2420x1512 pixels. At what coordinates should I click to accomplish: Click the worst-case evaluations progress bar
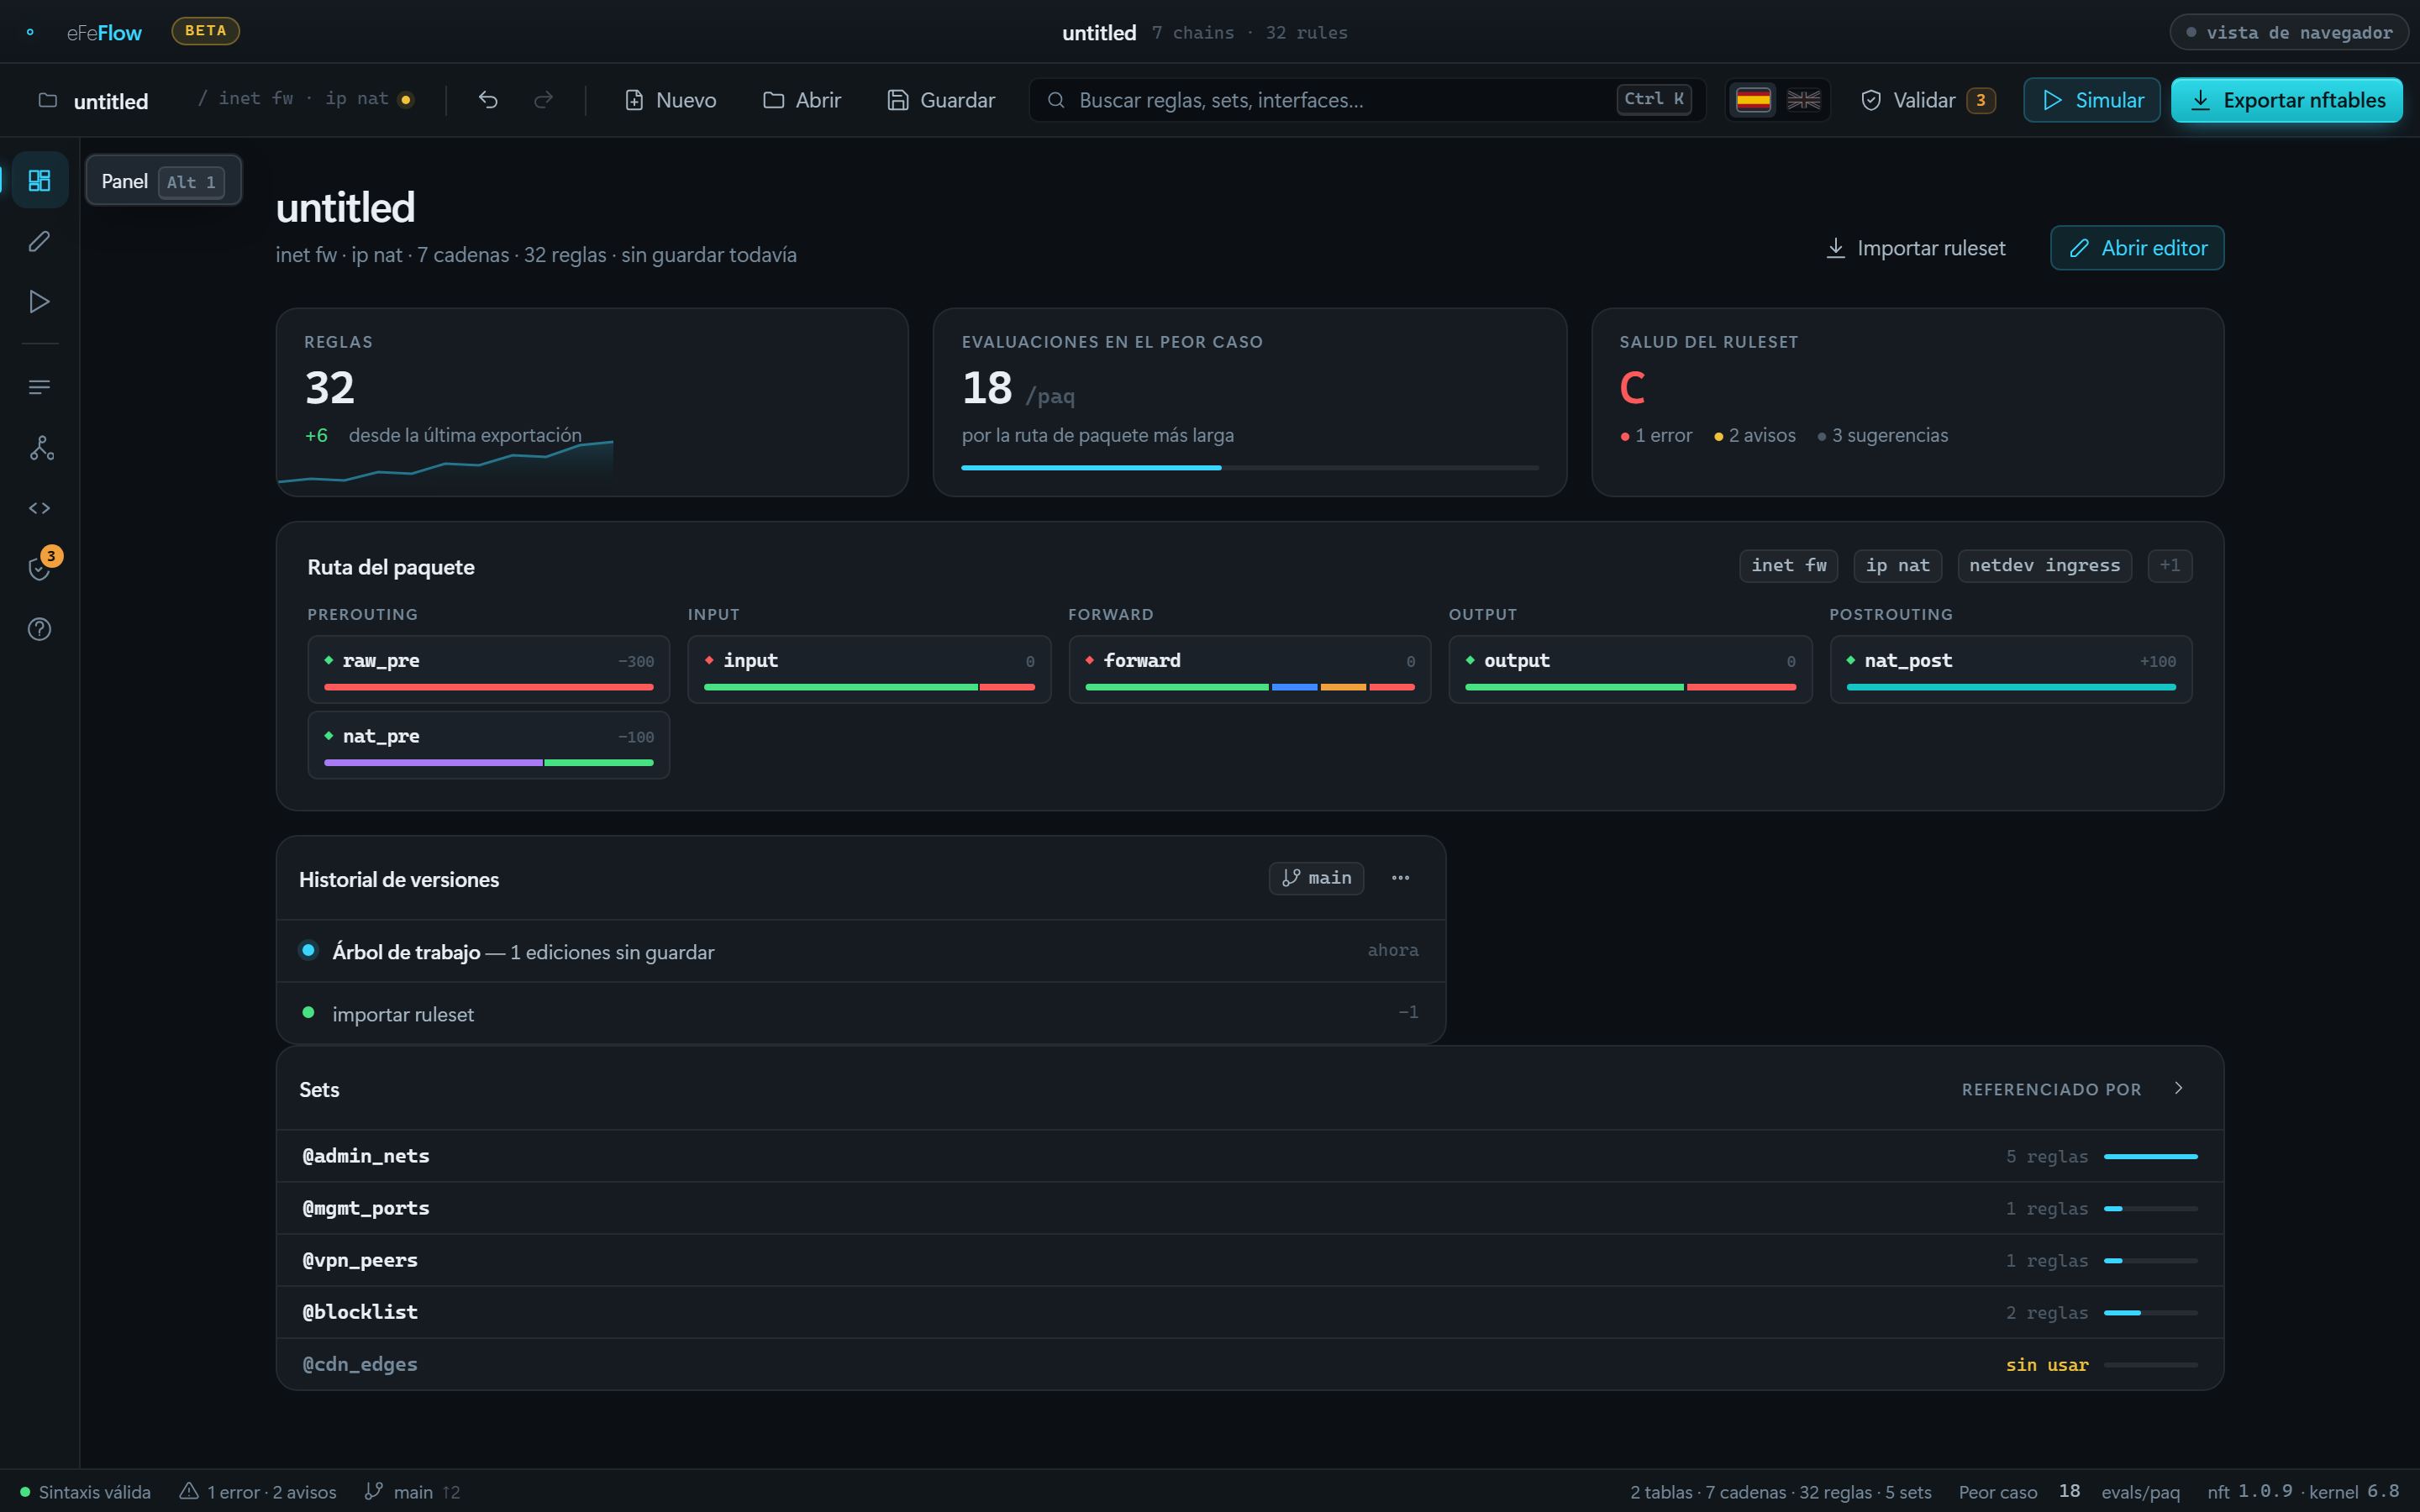click(1249, 467)
